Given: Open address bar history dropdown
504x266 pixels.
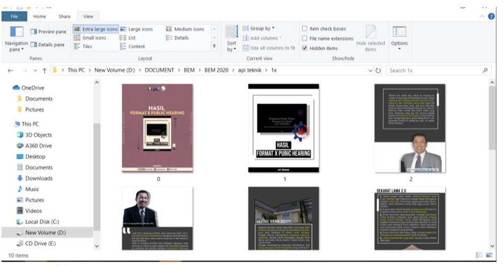Looking at the screenshot, I should click(371, 71).
